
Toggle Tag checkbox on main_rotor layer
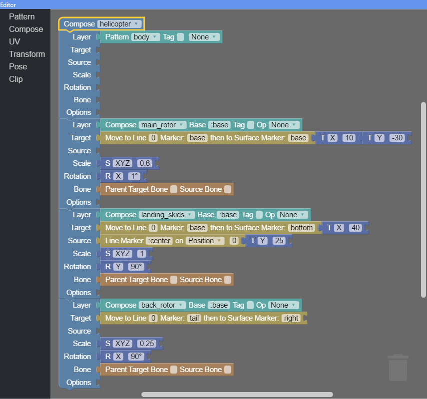(x=251, y=125)
